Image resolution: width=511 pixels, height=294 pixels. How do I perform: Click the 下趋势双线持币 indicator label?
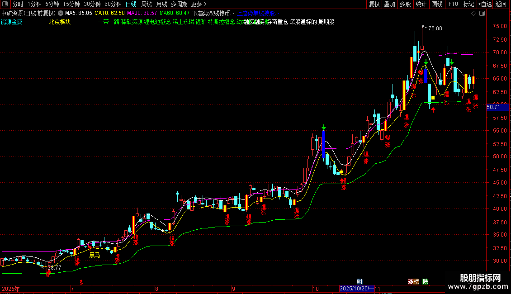[x=213, y=14]
